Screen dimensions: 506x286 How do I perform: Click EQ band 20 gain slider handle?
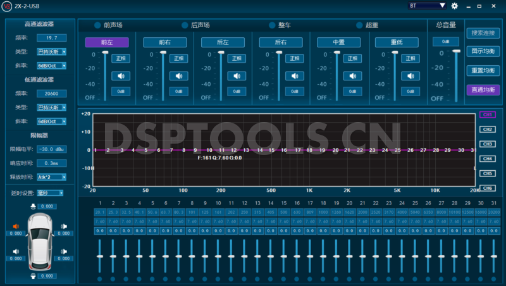pos(349,257)
